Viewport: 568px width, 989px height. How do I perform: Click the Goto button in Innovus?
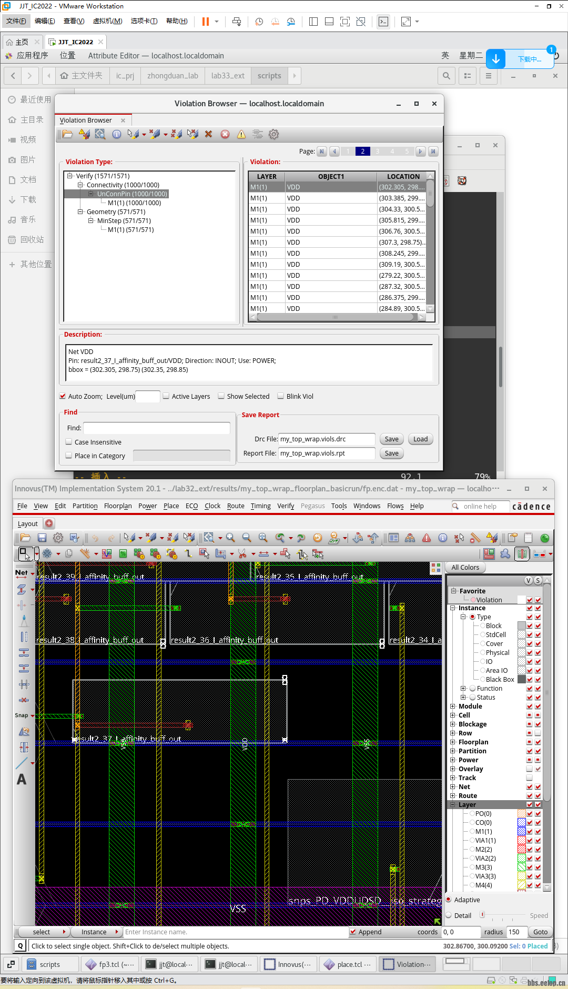(x=540, y=932)
